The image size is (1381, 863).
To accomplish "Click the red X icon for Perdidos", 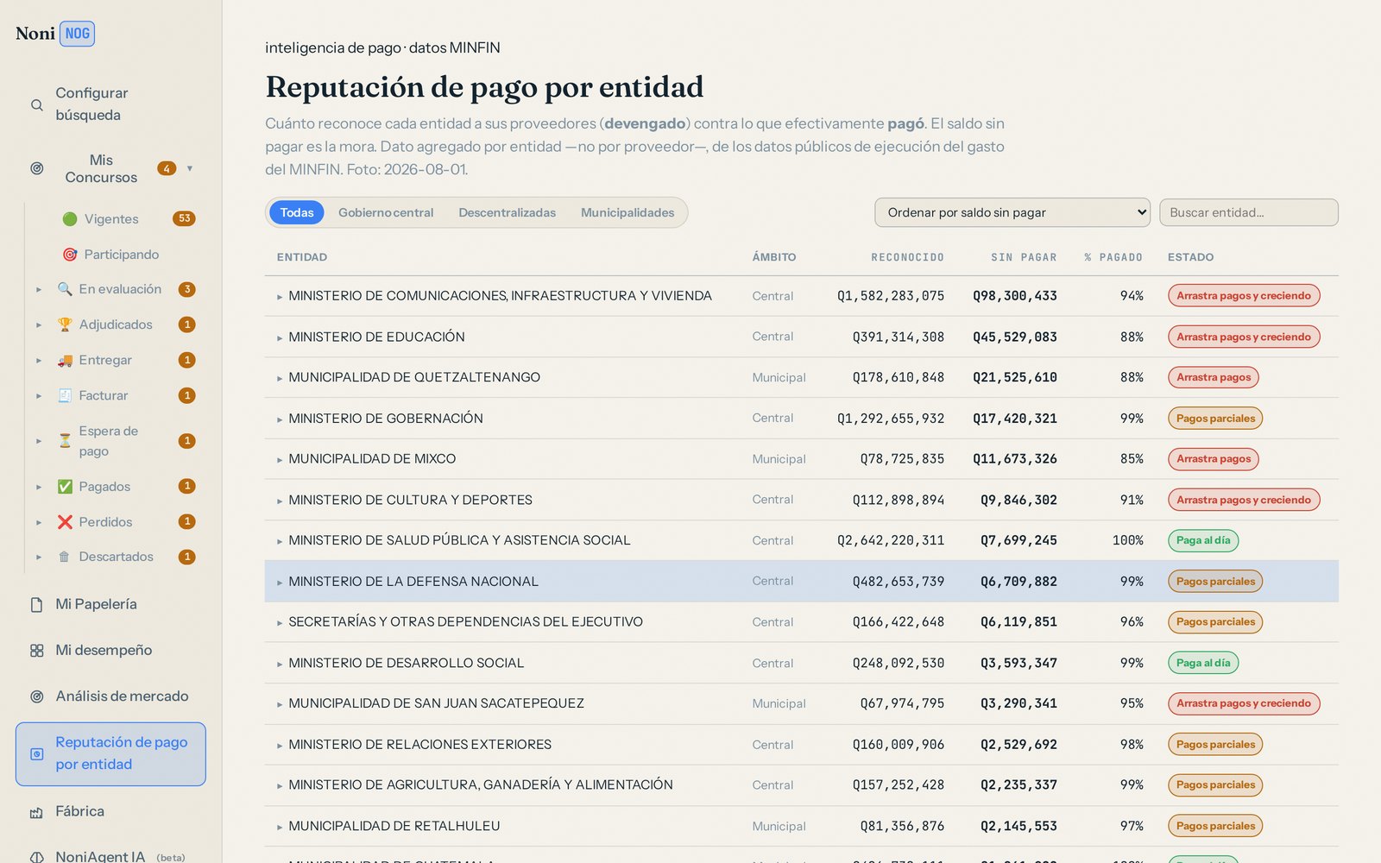I will pos(65,522).
